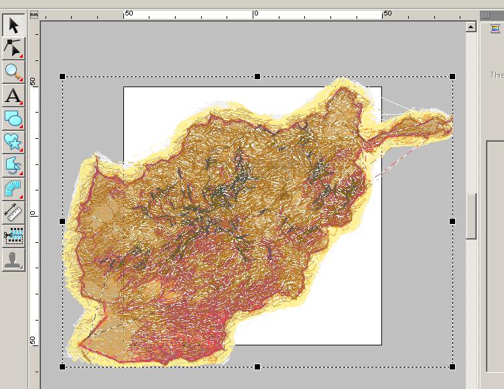
Task: Activate the ruler measure tool
Action: [x=13, y=212]
